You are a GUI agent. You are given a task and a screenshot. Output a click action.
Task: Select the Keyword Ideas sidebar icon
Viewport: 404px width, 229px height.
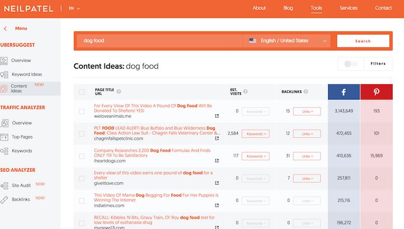(4, 75)
